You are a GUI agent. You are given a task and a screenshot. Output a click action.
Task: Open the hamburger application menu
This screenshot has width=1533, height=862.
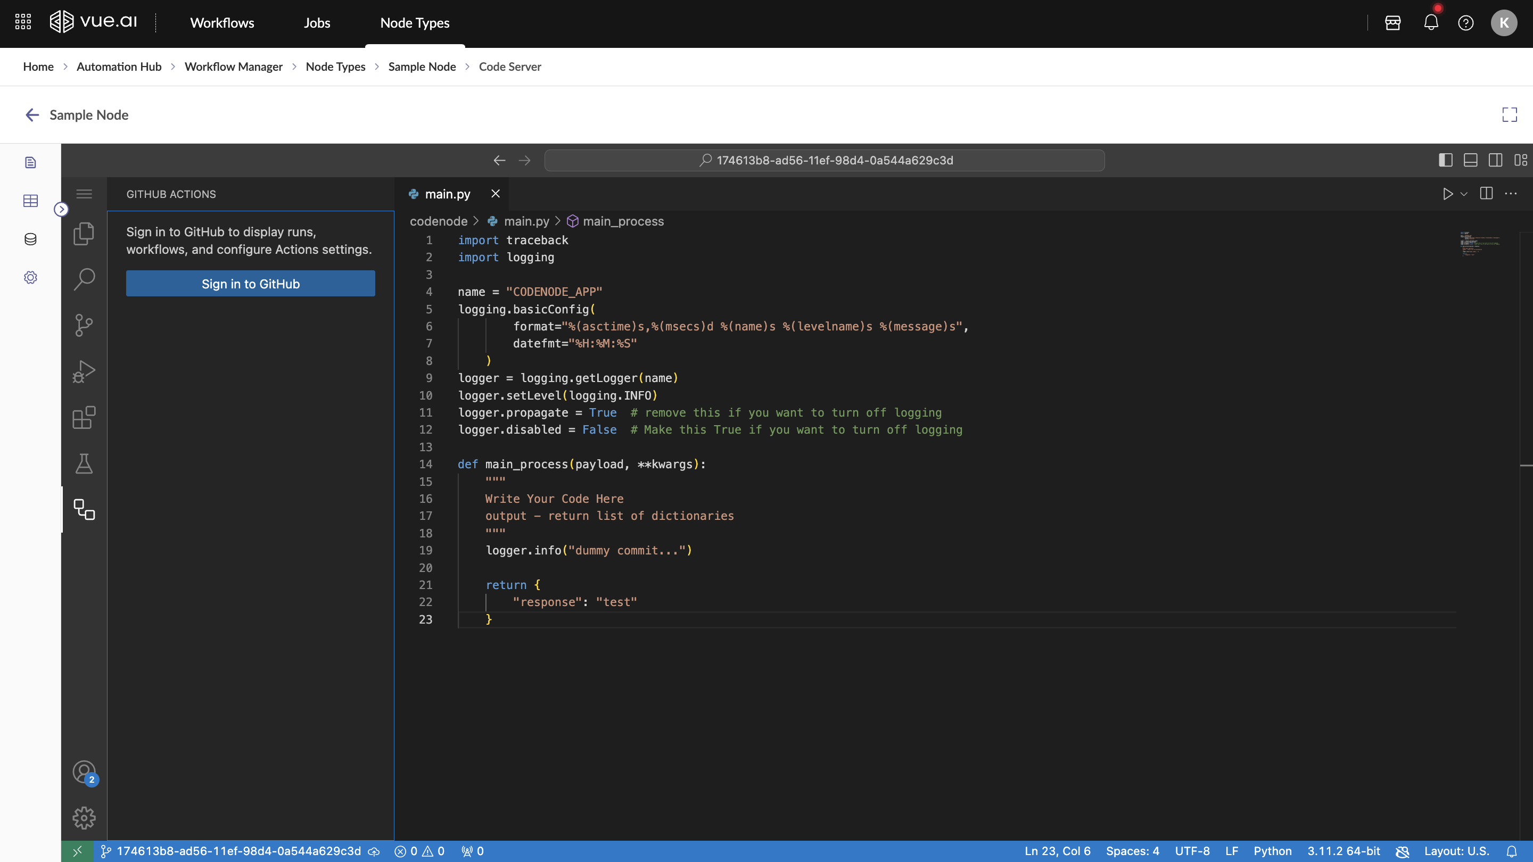click(84, 194)
